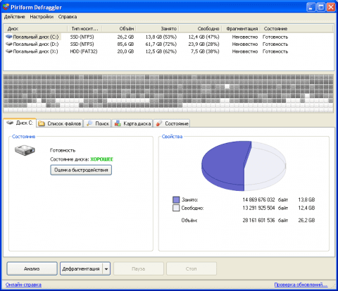Open the Онлайн-справка link

tap(23, 285)
